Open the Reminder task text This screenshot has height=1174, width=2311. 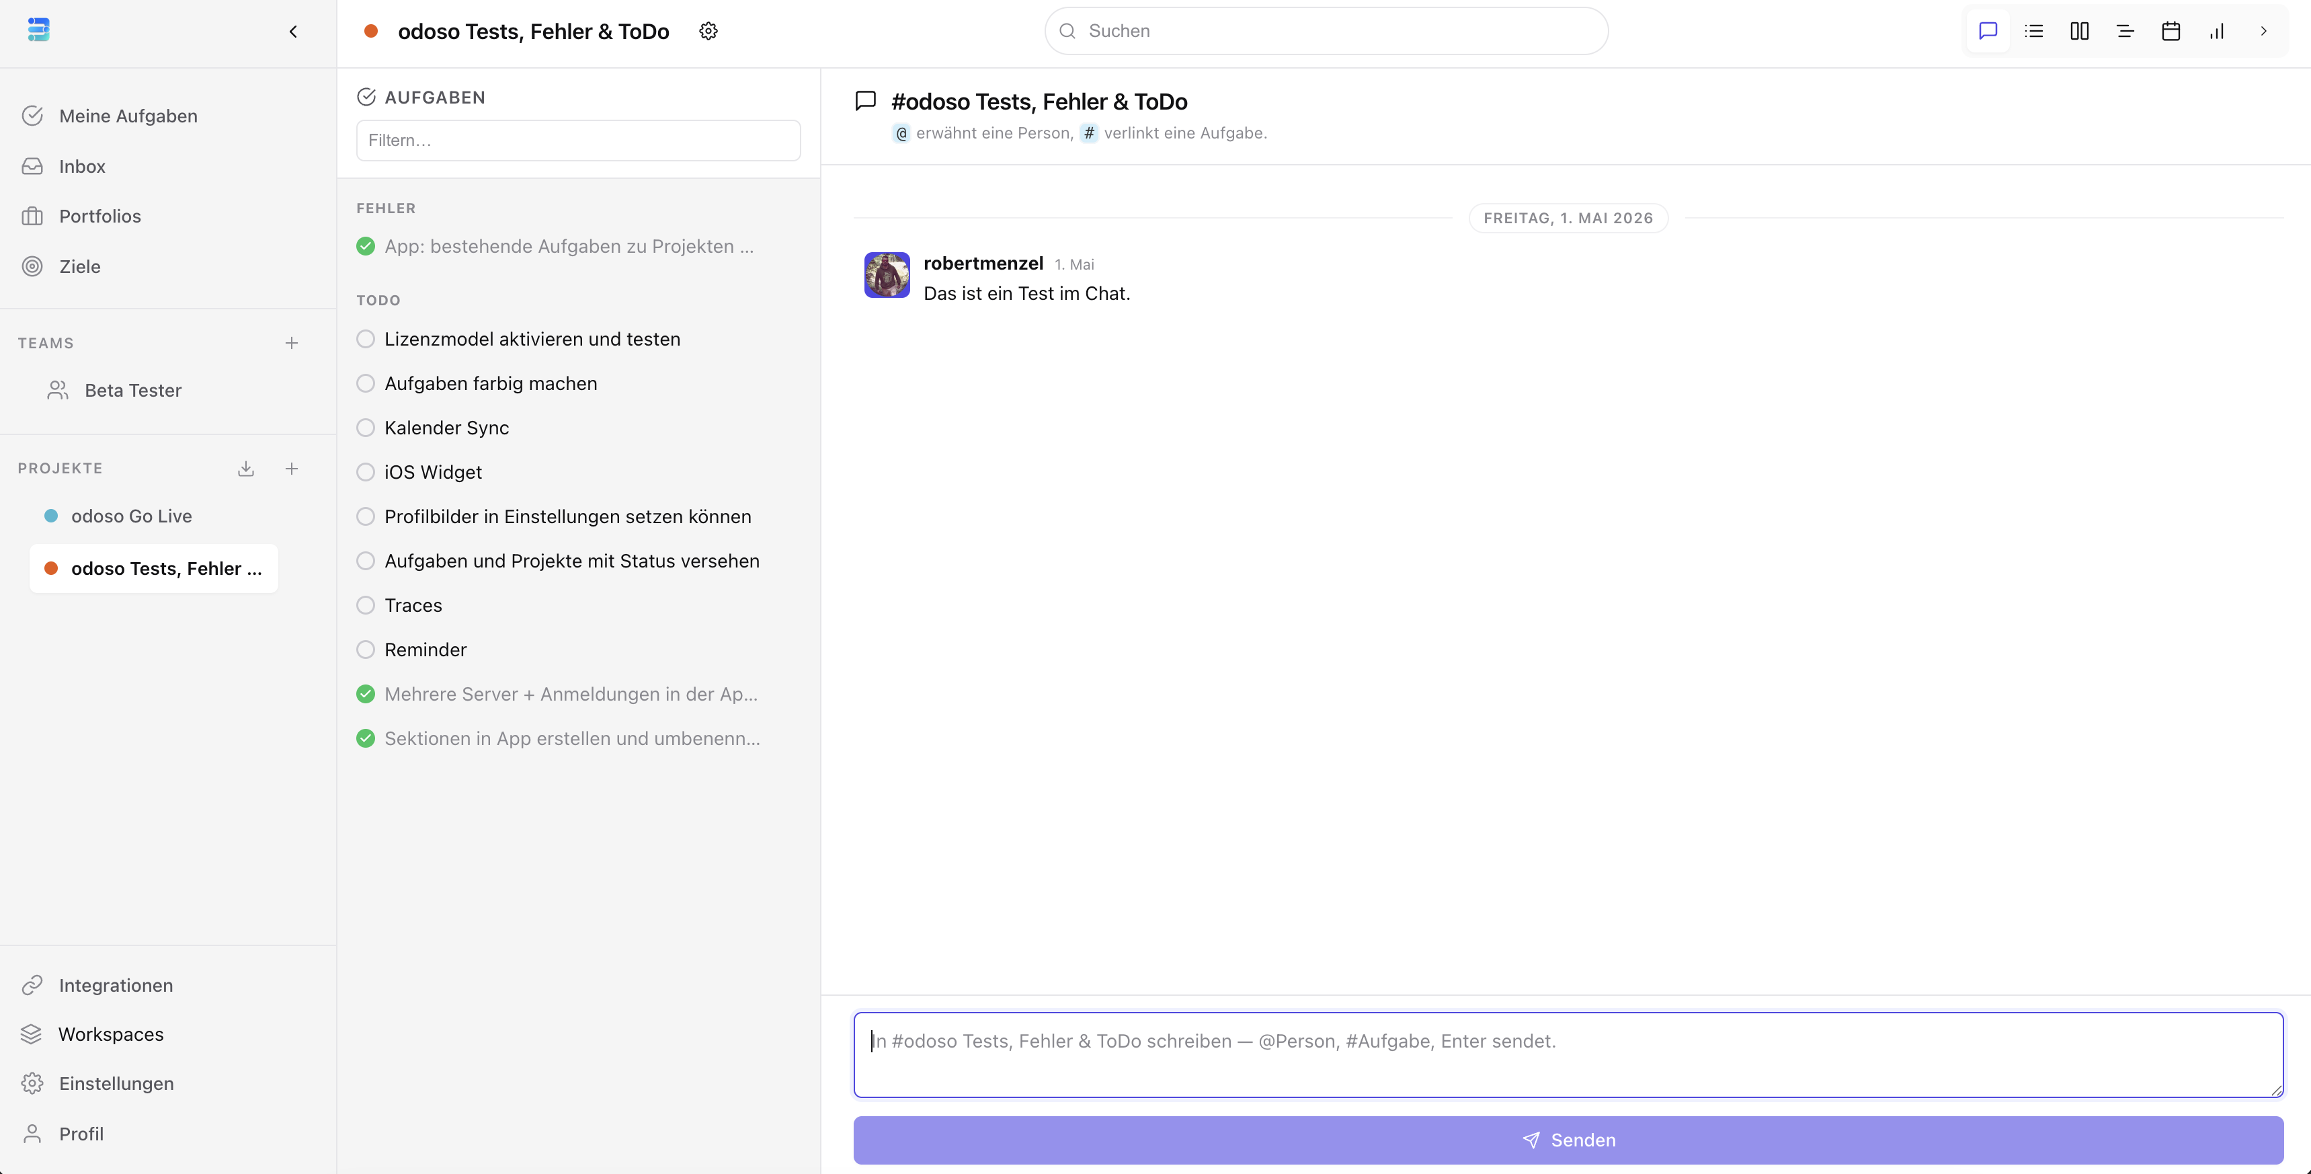pos(425,650)
